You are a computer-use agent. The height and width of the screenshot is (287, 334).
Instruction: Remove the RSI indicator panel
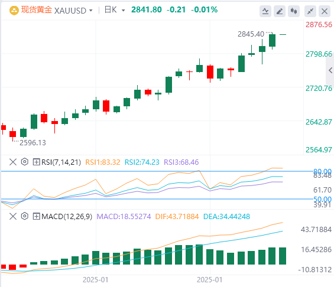point(13,162)
